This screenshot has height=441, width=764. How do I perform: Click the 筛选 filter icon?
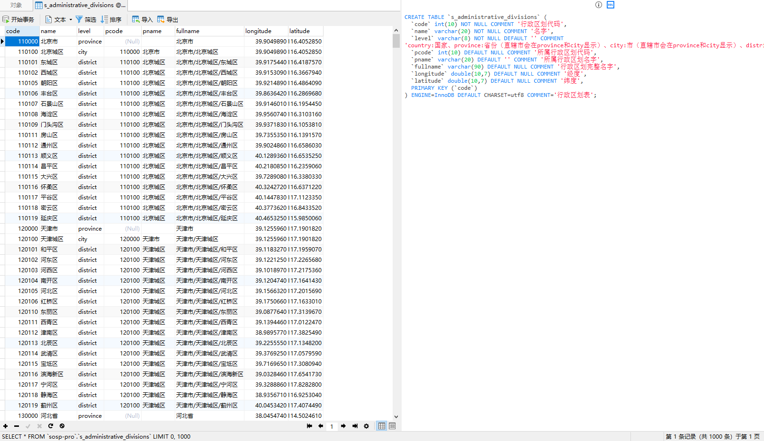pyautogui.click(x=79, y=19)
